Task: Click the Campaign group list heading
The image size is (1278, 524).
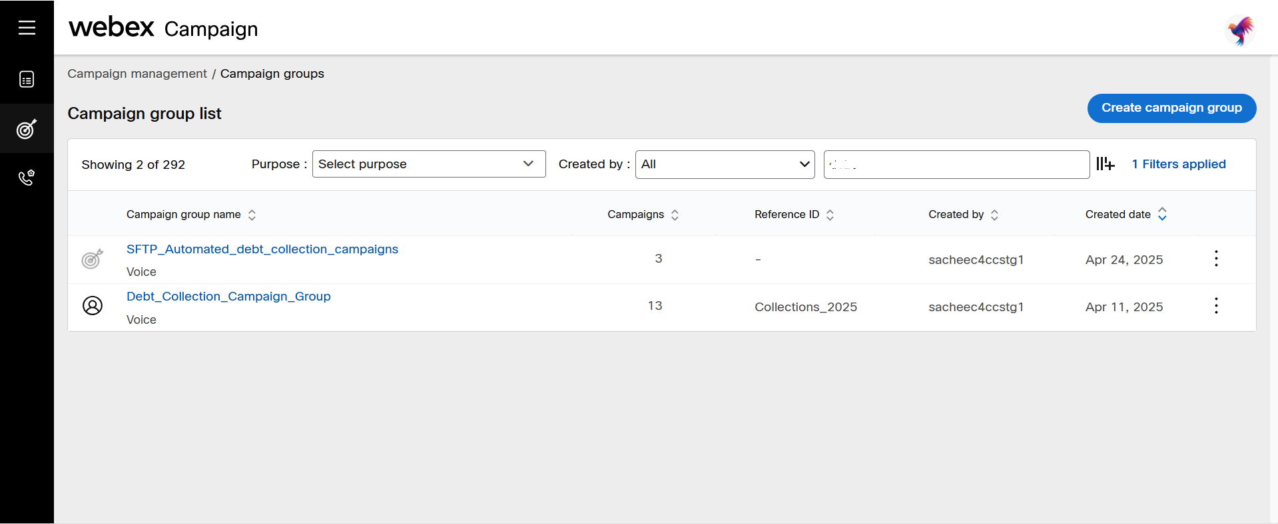Action: (145, 114)
